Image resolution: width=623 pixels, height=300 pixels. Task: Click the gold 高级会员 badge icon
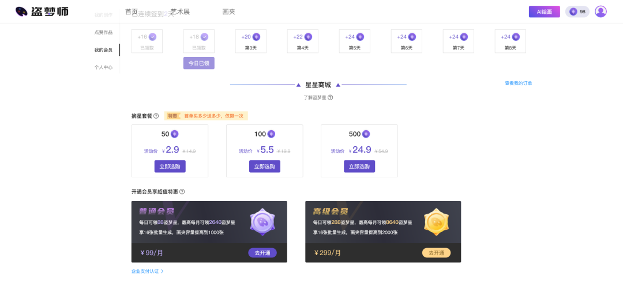(x=436, y=222)
